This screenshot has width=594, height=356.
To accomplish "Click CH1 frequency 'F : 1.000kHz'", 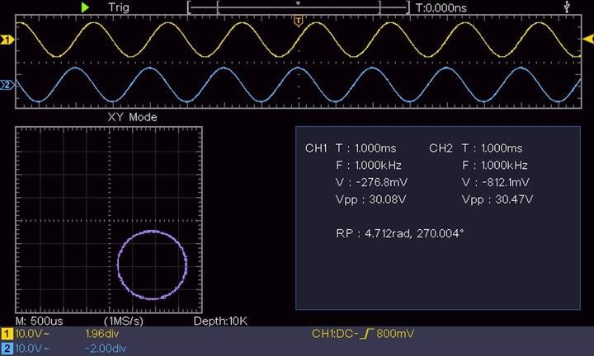I will (369, 165).
